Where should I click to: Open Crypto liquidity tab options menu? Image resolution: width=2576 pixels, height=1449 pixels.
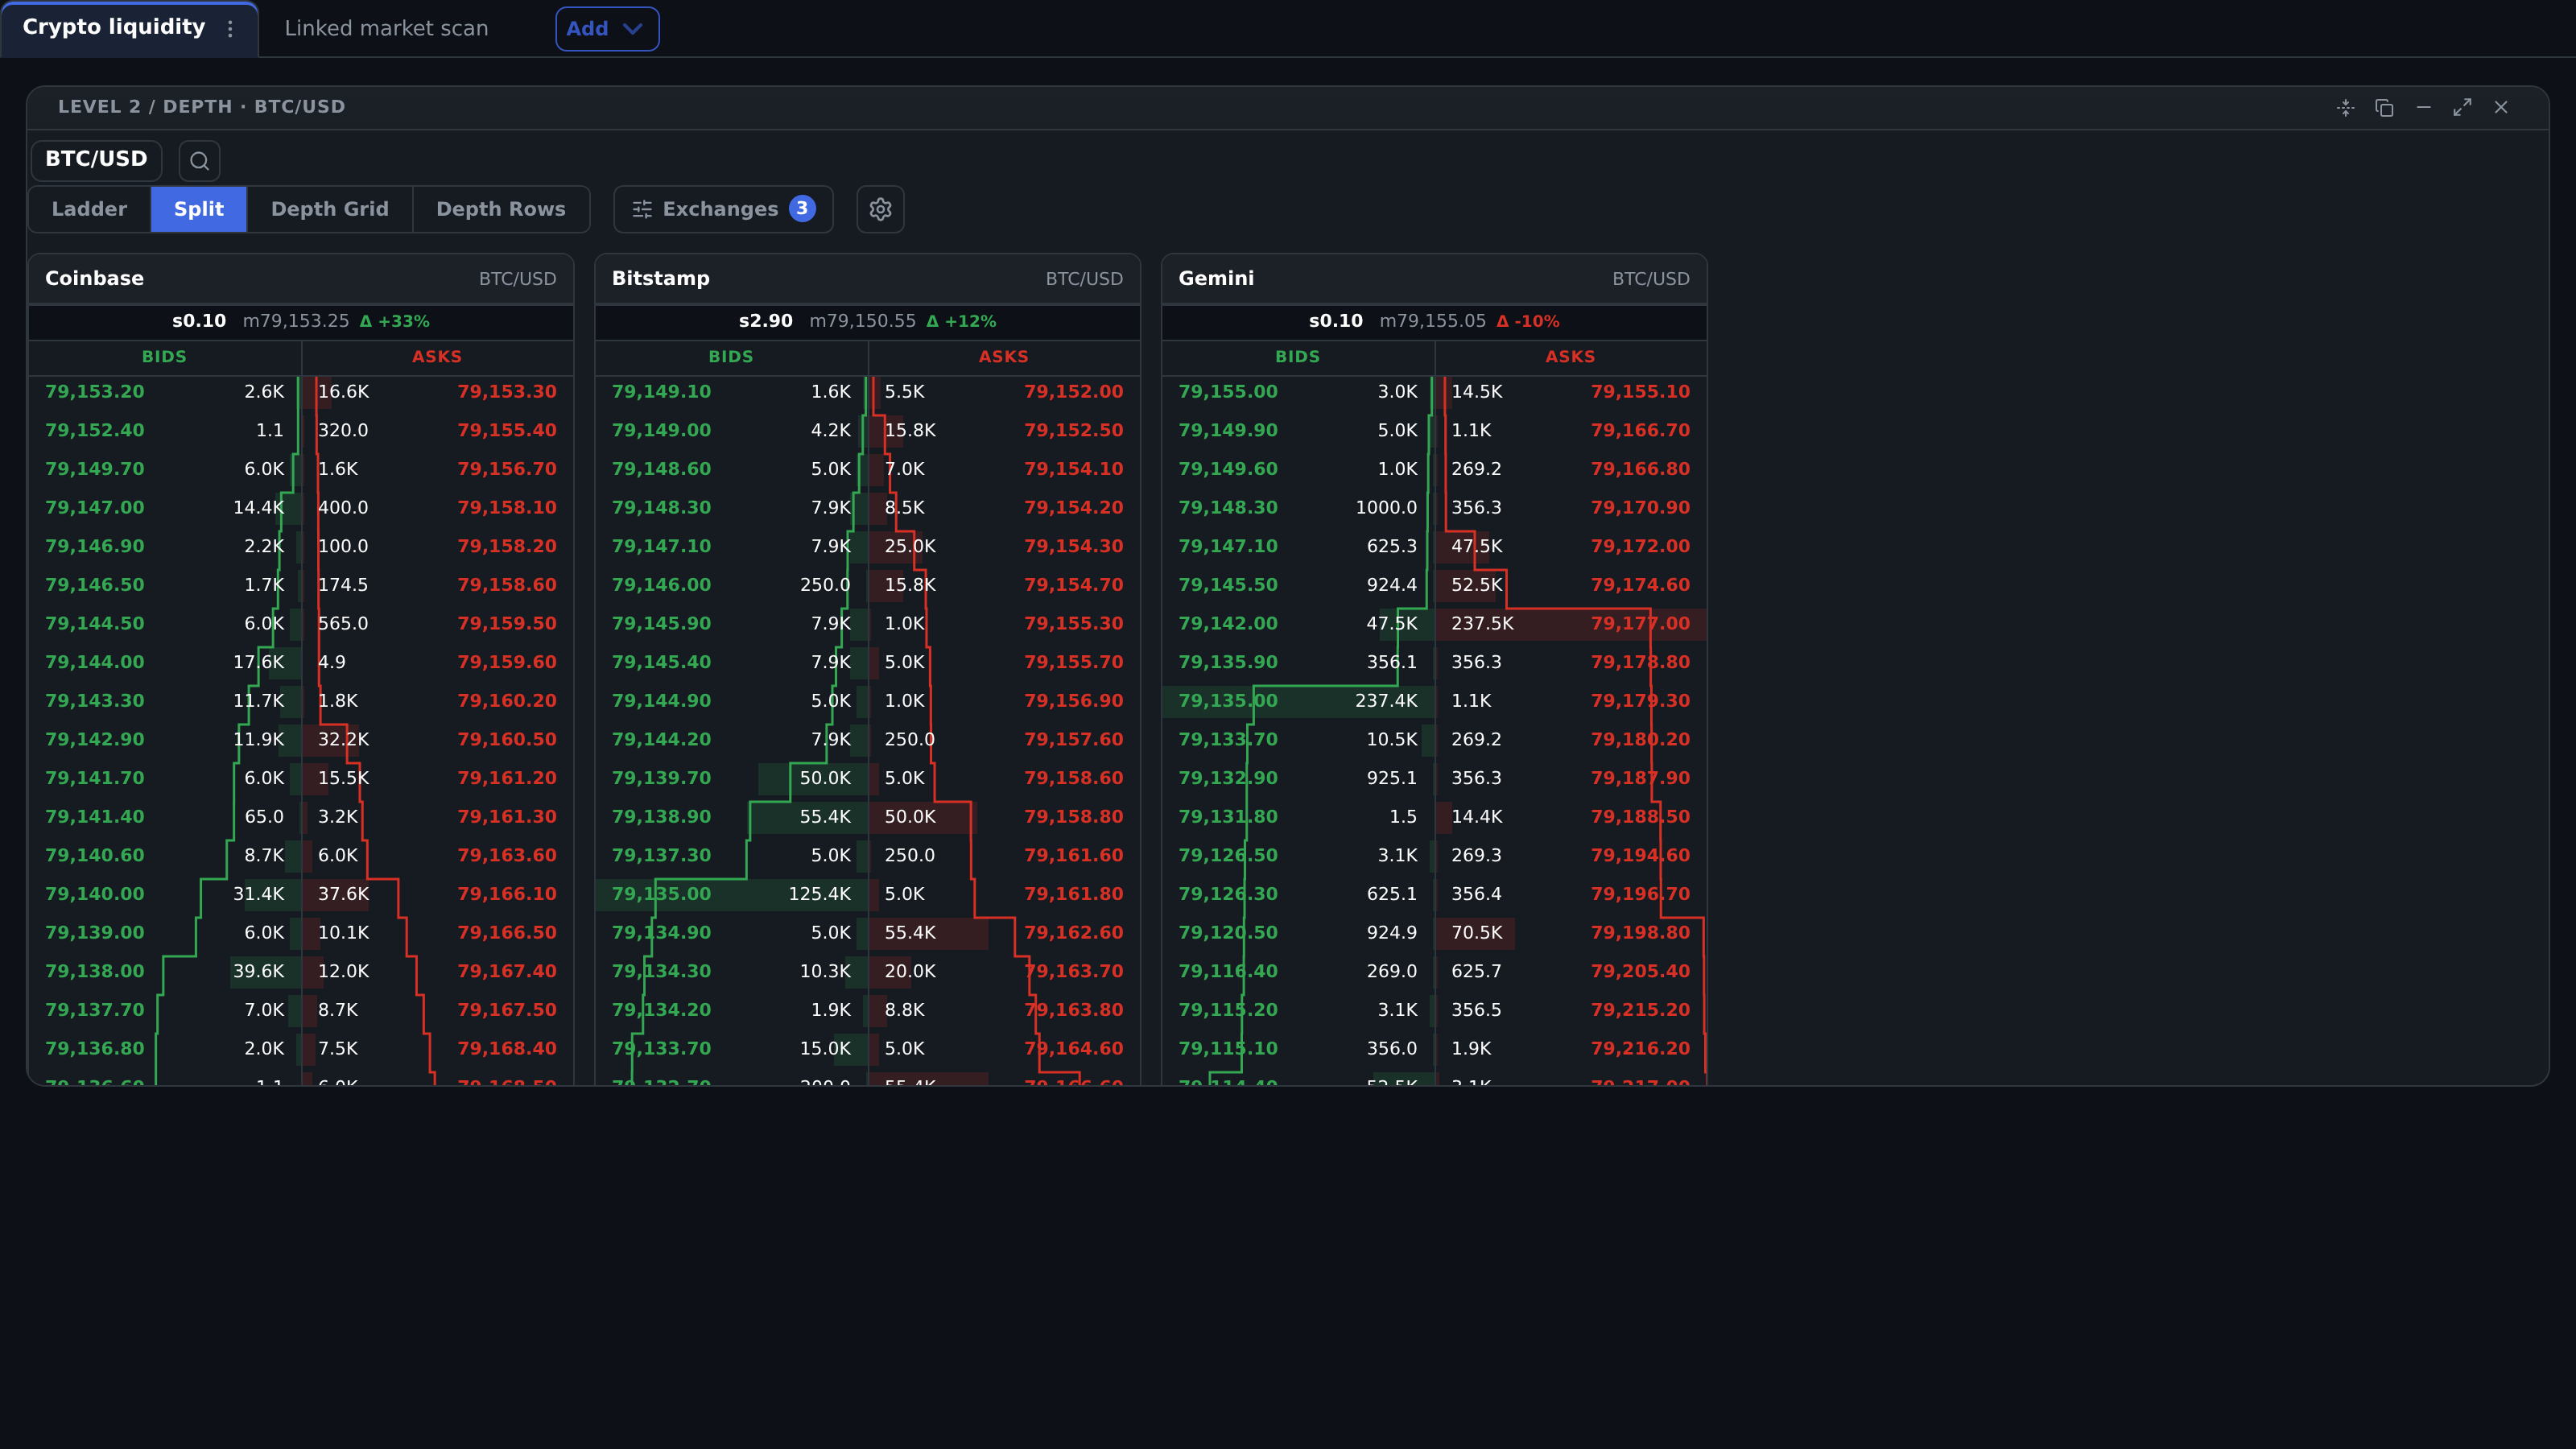(230, 29)
